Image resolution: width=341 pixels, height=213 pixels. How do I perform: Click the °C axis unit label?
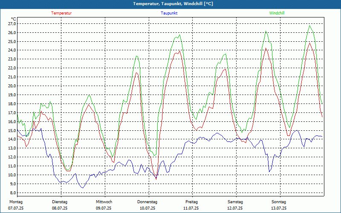[14, 19]
